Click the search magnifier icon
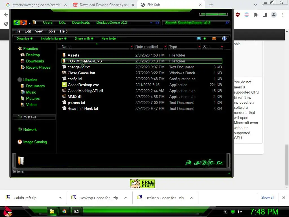Image resolution: width=289 pixels, height=217 pixels. (227, 23)
